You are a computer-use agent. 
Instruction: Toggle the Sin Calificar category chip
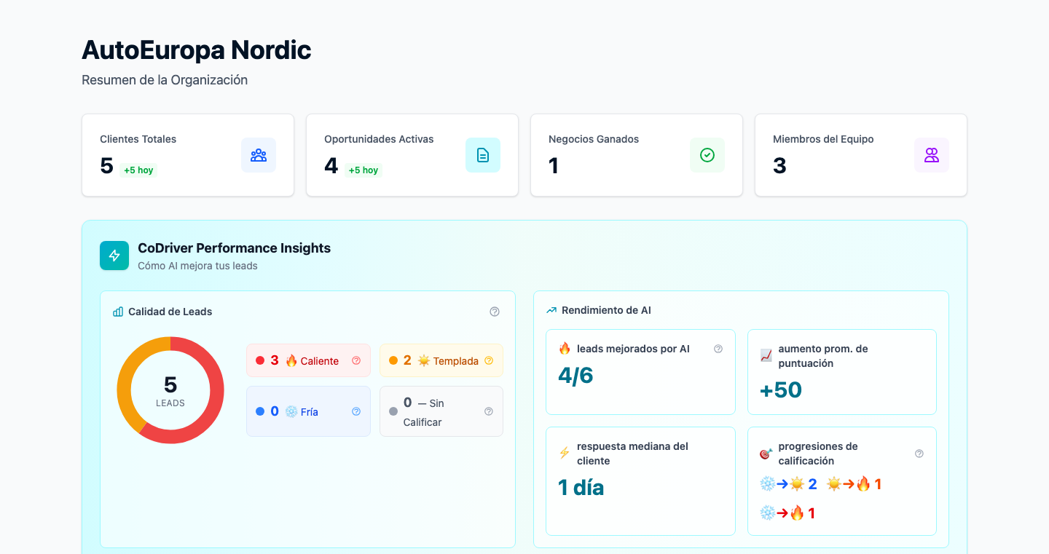click(x=441, y=411)
